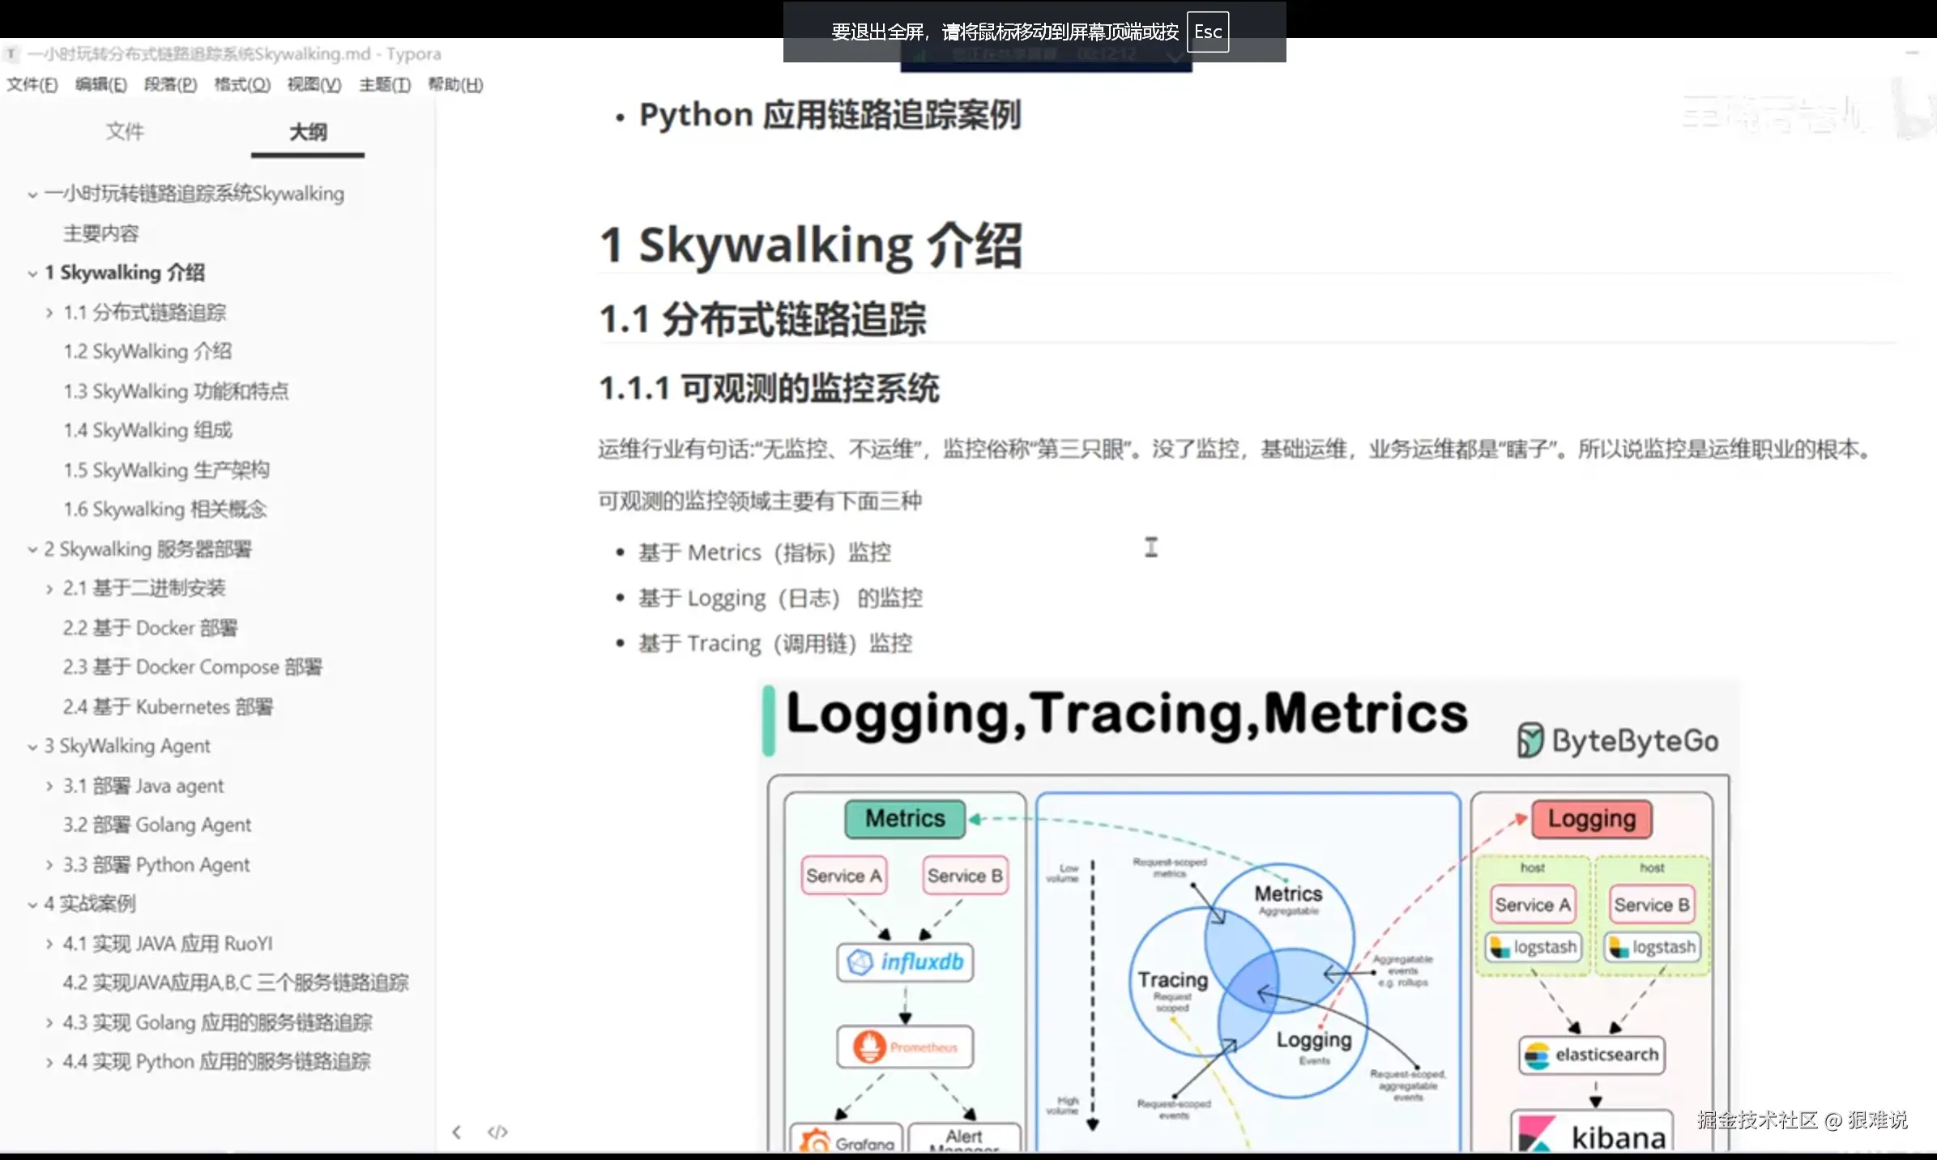Click the influxdb icon in diagram
The width and height of the screenshot is (1937, 1160).
click(860, 962)
